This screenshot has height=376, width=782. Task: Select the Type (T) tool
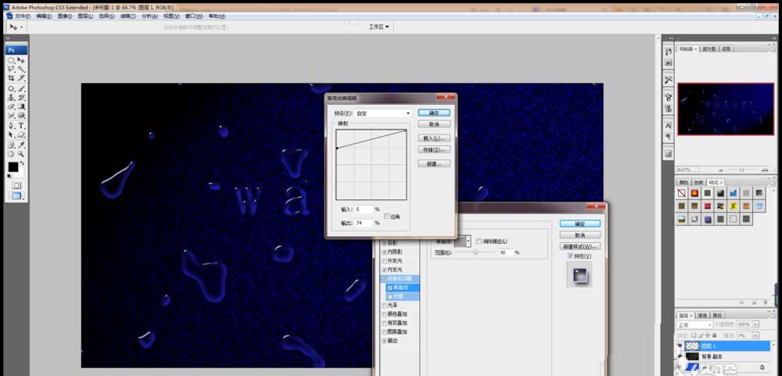[22, 126]
